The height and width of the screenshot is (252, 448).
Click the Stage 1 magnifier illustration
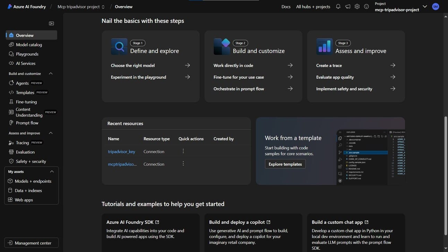pyautogui.click(x=119, y=47)
